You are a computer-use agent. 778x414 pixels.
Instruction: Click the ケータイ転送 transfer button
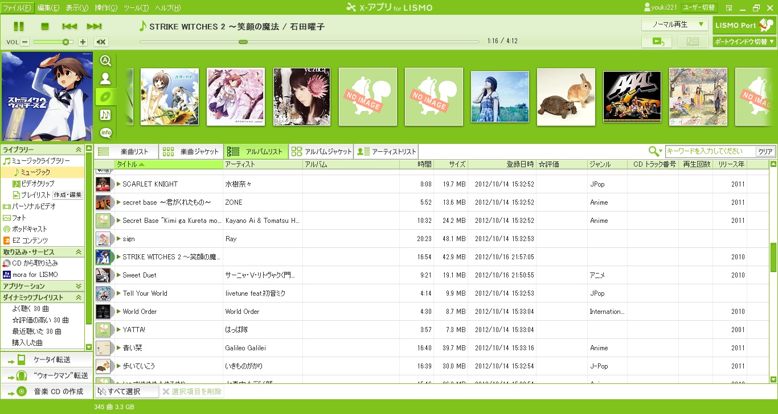46,359
